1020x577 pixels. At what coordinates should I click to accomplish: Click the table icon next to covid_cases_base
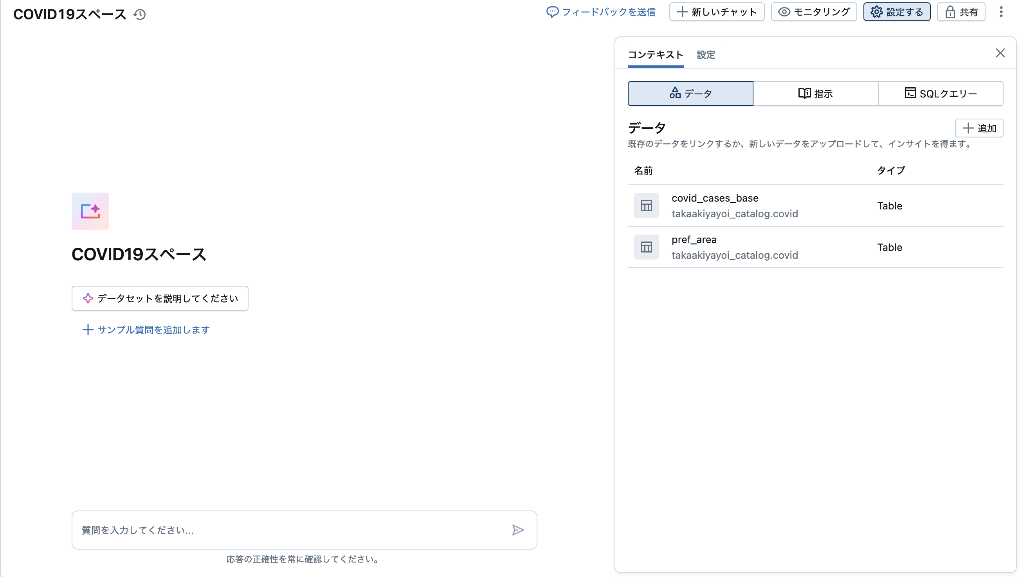646,205
